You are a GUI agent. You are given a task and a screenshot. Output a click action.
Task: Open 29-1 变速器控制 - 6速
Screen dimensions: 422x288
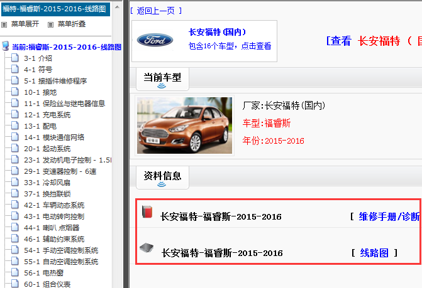tap(60, 171)
